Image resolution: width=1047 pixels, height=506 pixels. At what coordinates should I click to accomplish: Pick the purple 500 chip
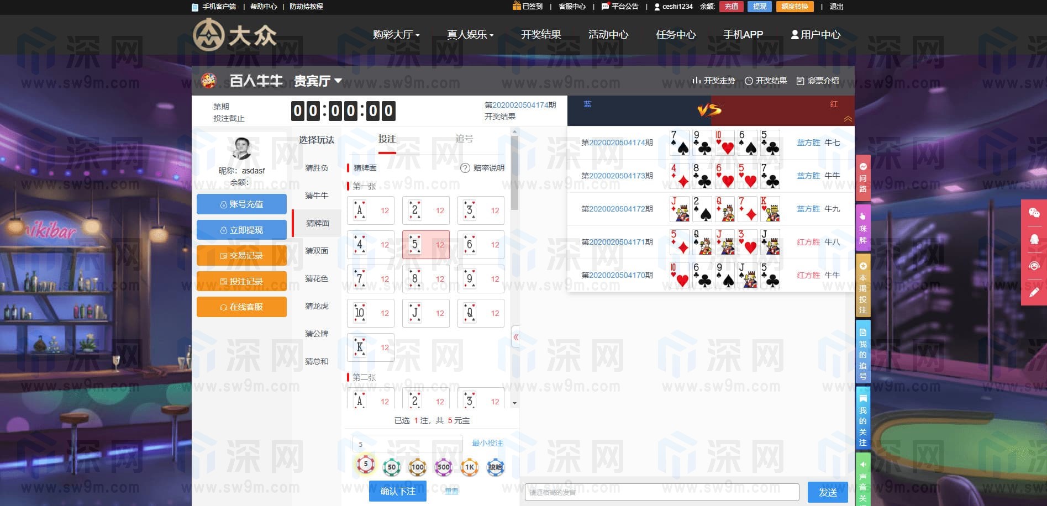443,467
